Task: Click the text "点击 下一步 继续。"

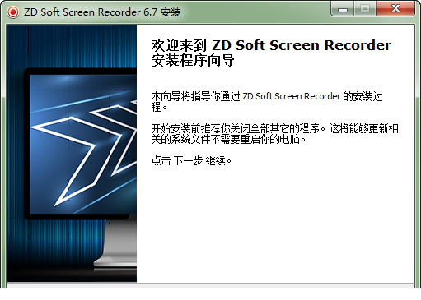Action: 191,160
